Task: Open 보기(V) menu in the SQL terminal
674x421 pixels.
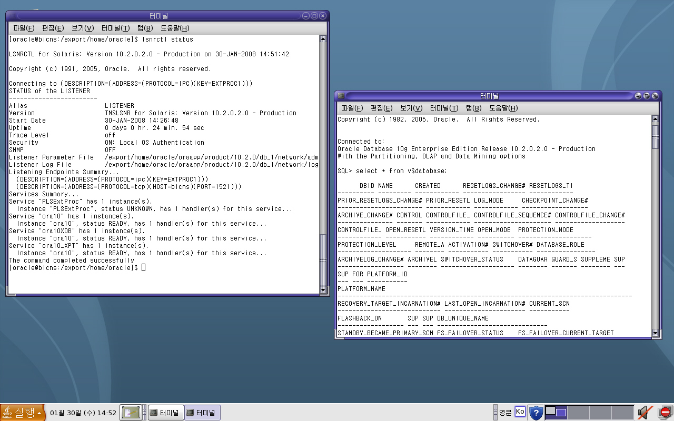Action: 411,108
